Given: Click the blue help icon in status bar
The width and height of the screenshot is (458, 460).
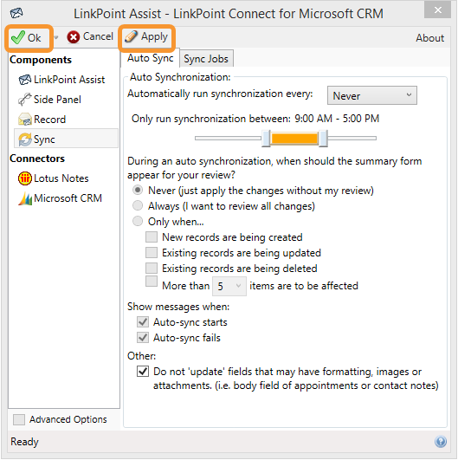Looking at the screenshot, I should tap(441, 442).
